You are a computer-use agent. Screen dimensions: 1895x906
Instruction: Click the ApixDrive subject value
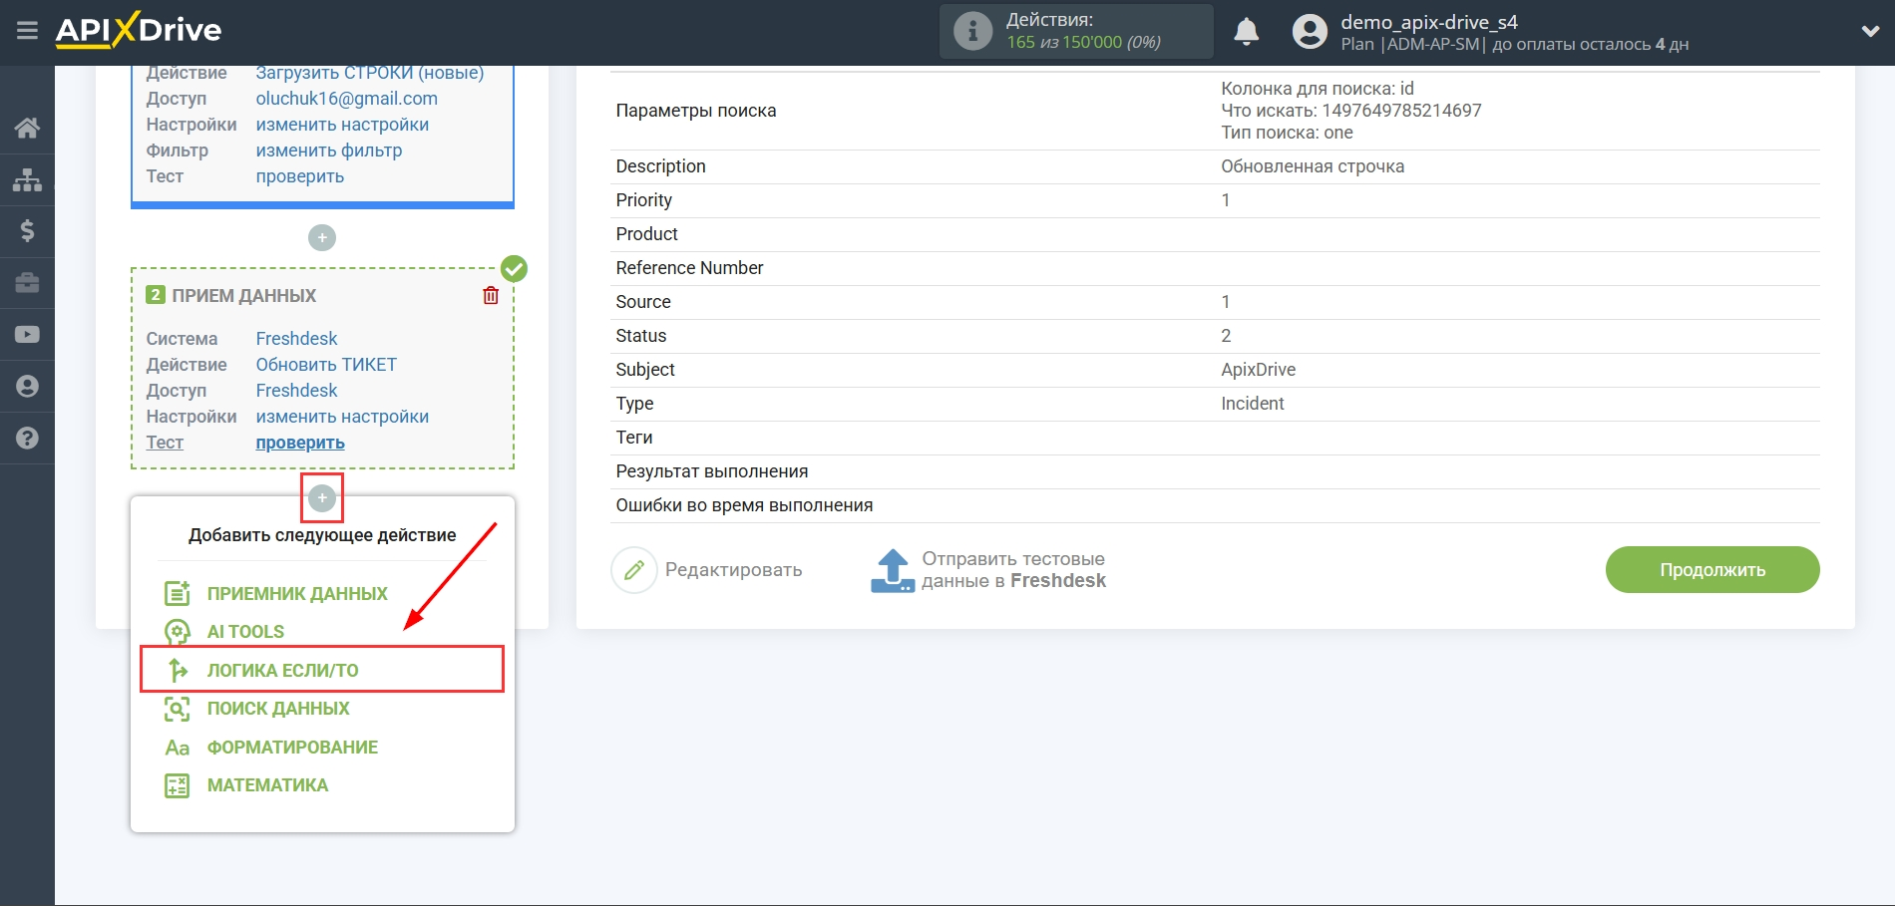1259,370
